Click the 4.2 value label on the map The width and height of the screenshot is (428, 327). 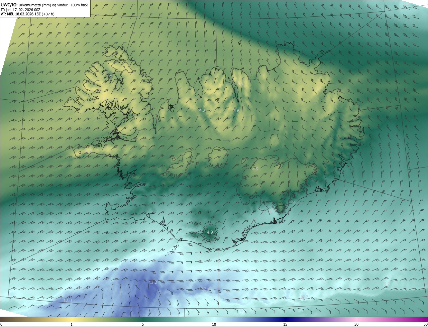pyautogui.click(x=202, y=110)
